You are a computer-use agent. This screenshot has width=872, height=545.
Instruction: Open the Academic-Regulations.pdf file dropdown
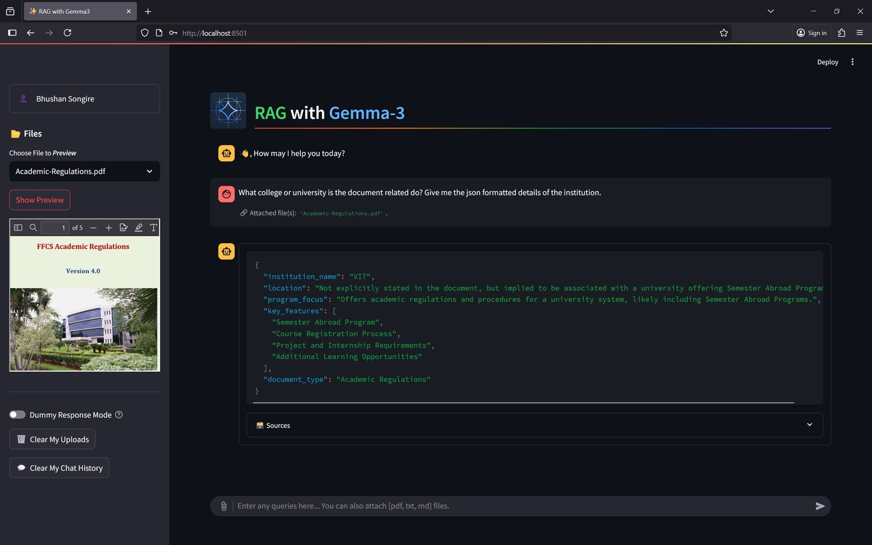point(84,171)
